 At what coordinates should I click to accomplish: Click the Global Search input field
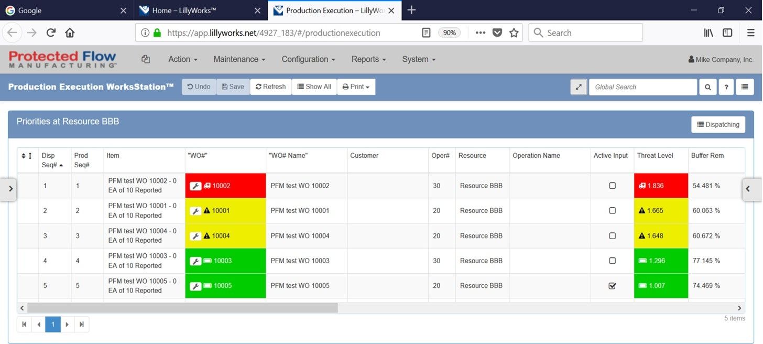[x=642, y=87]
